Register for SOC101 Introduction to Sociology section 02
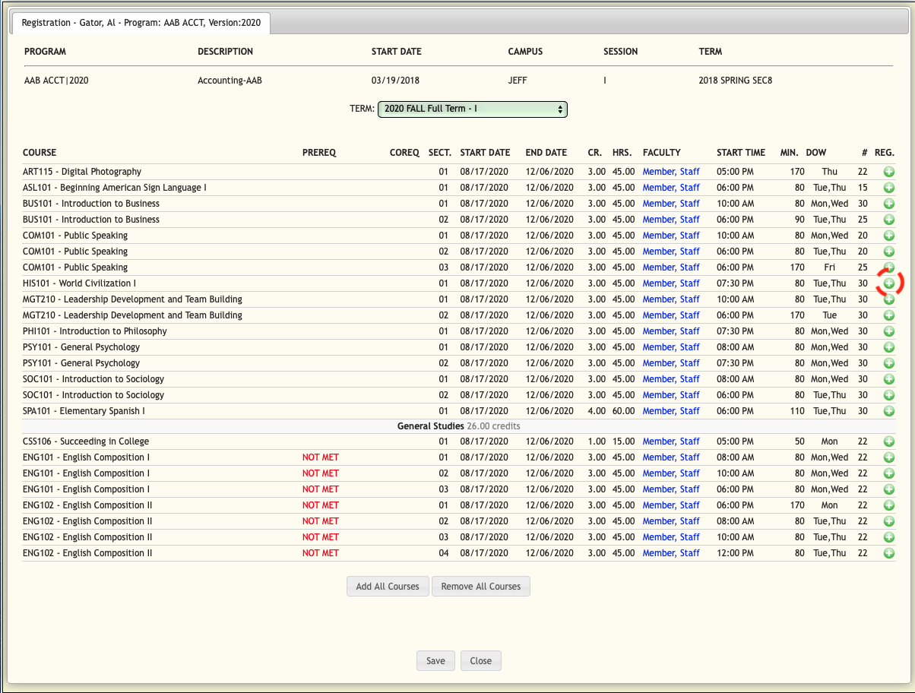The image size is (915, 693). (x=888, y=395)
